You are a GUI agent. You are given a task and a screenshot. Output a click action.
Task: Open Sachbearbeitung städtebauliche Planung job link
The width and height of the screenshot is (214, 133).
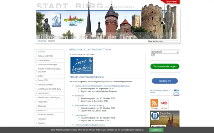(102, 86)
